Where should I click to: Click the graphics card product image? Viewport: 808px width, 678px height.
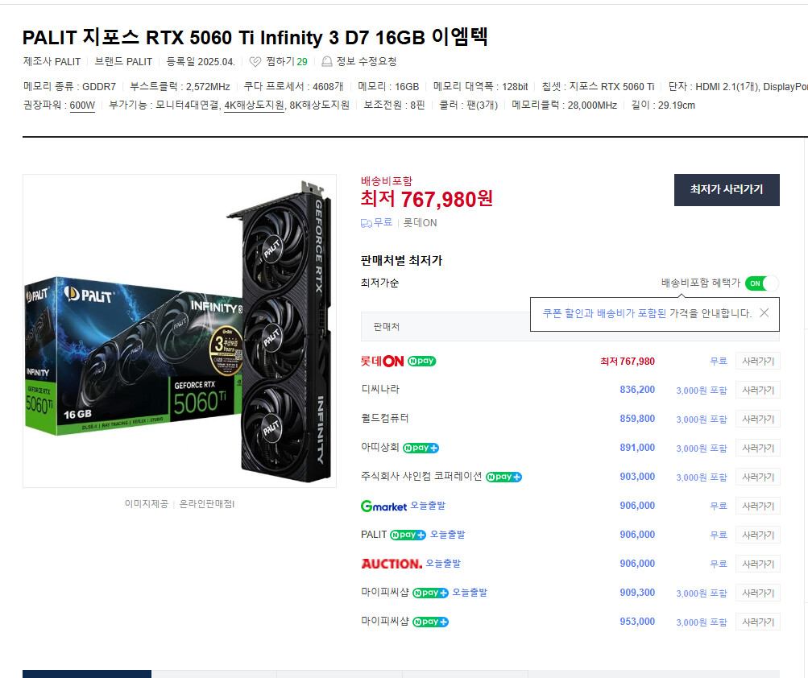pyautogui.click(x=180, y=331)
